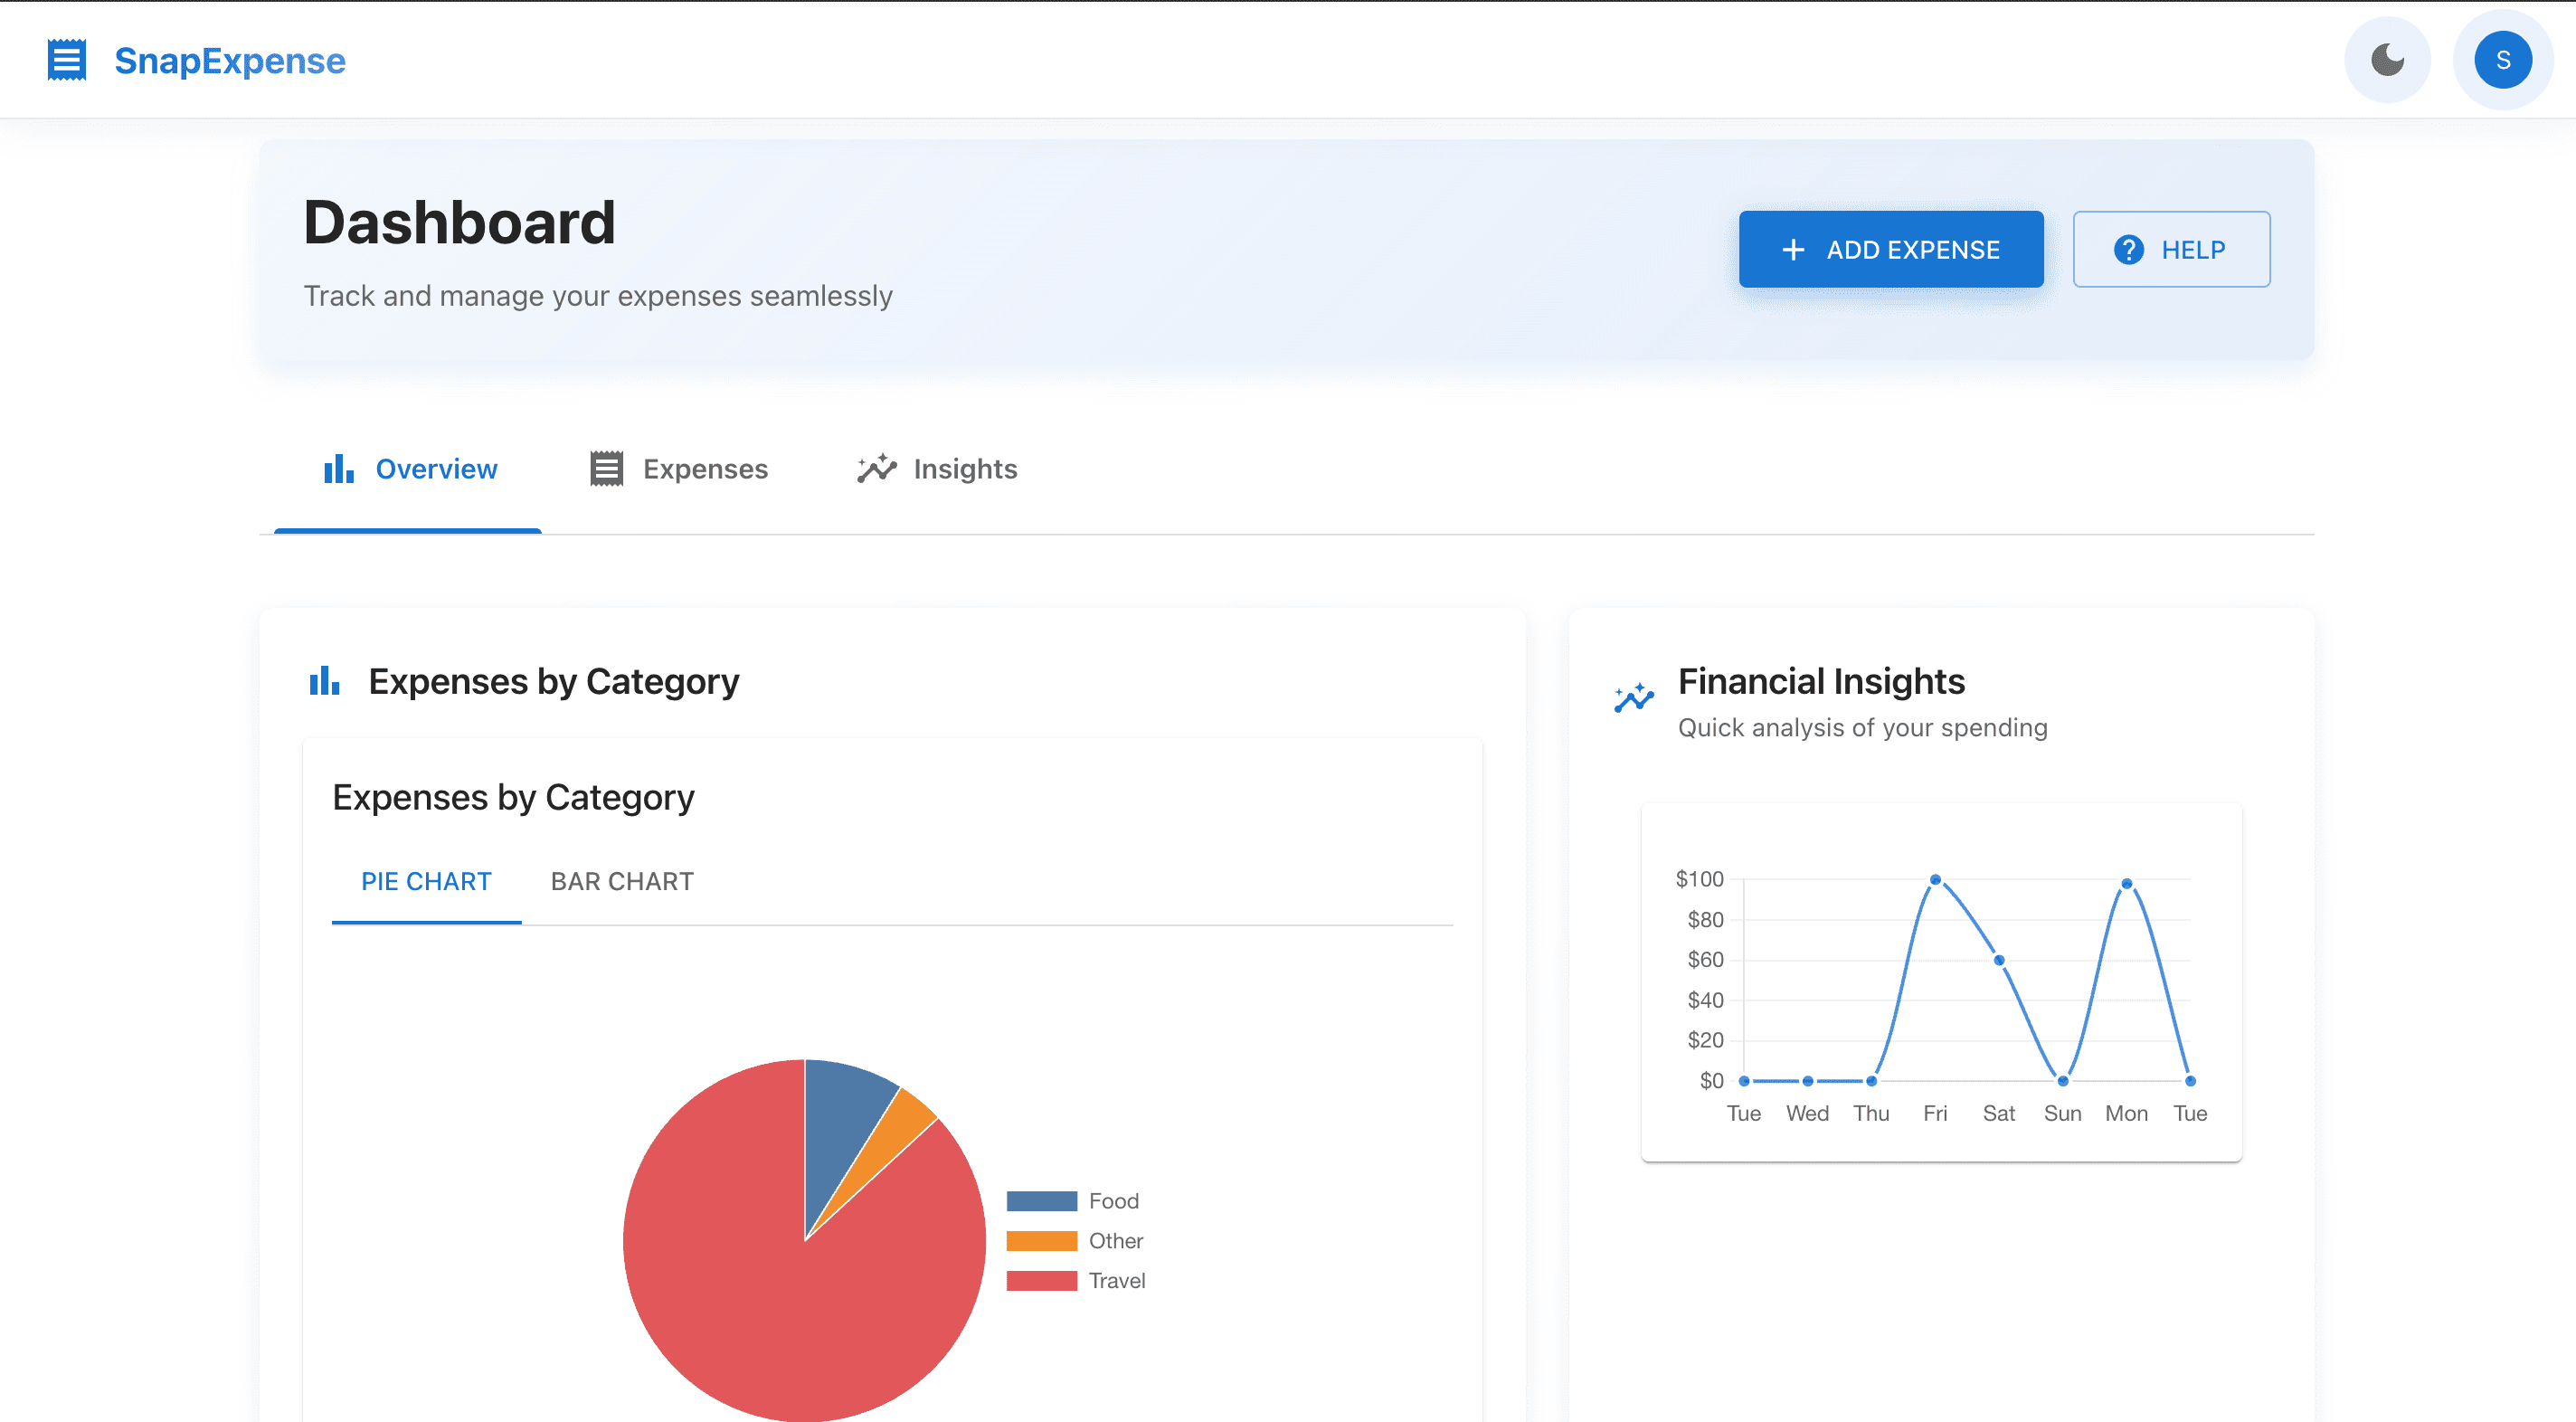Click the Insights sparkle graph icon
2576x1422 pixels.
pos(876,469)
